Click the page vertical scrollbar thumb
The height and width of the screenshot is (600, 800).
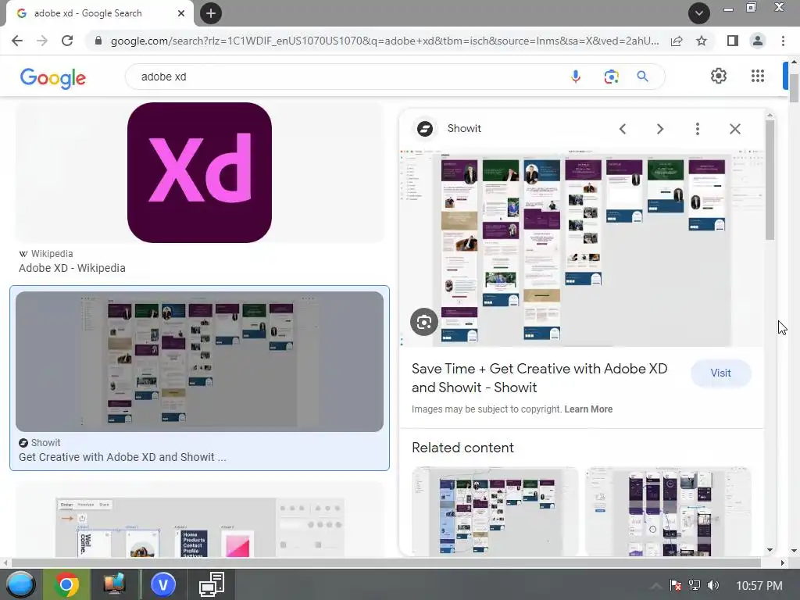click(794, 87)
